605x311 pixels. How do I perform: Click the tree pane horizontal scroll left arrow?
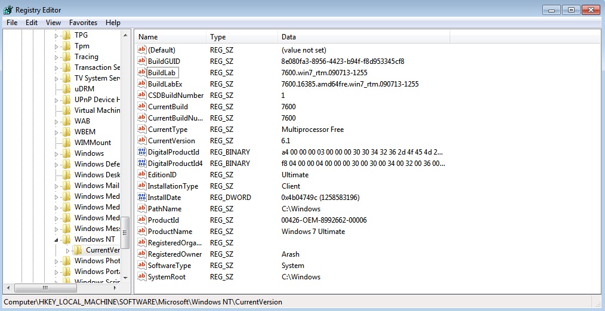[10, 288]
